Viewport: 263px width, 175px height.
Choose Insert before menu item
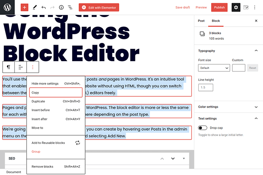point(56,110)
